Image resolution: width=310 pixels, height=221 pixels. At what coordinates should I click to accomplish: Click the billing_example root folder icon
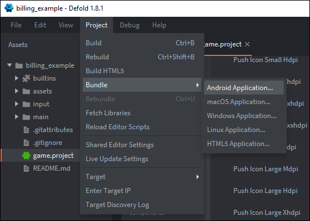click(x=19, y=65)
